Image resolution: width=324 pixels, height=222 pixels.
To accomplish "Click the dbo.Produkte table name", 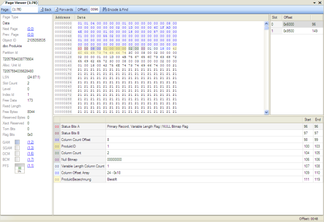I will click(12, 46).
